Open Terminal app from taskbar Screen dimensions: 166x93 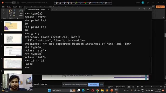click(x=116, y=90)
